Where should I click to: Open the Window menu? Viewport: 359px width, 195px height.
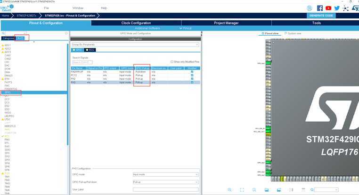tap(78, 8)
